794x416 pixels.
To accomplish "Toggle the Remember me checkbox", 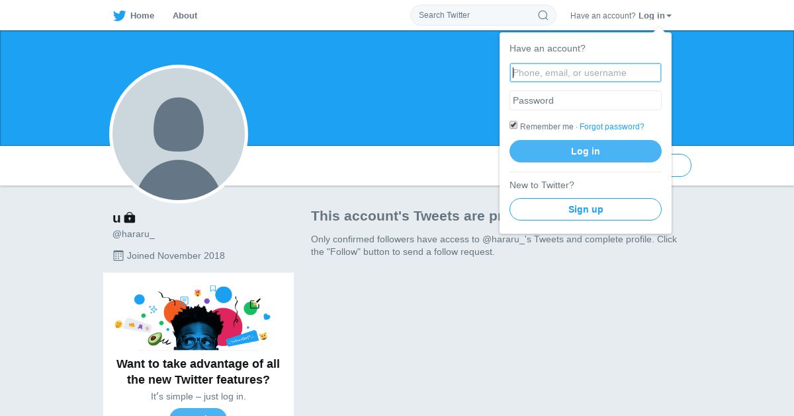I will point(513,125).
